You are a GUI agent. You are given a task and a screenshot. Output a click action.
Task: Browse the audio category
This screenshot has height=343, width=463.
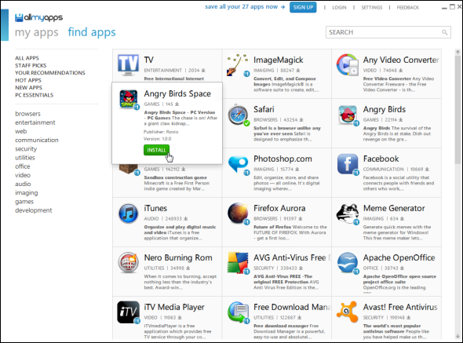23,184
